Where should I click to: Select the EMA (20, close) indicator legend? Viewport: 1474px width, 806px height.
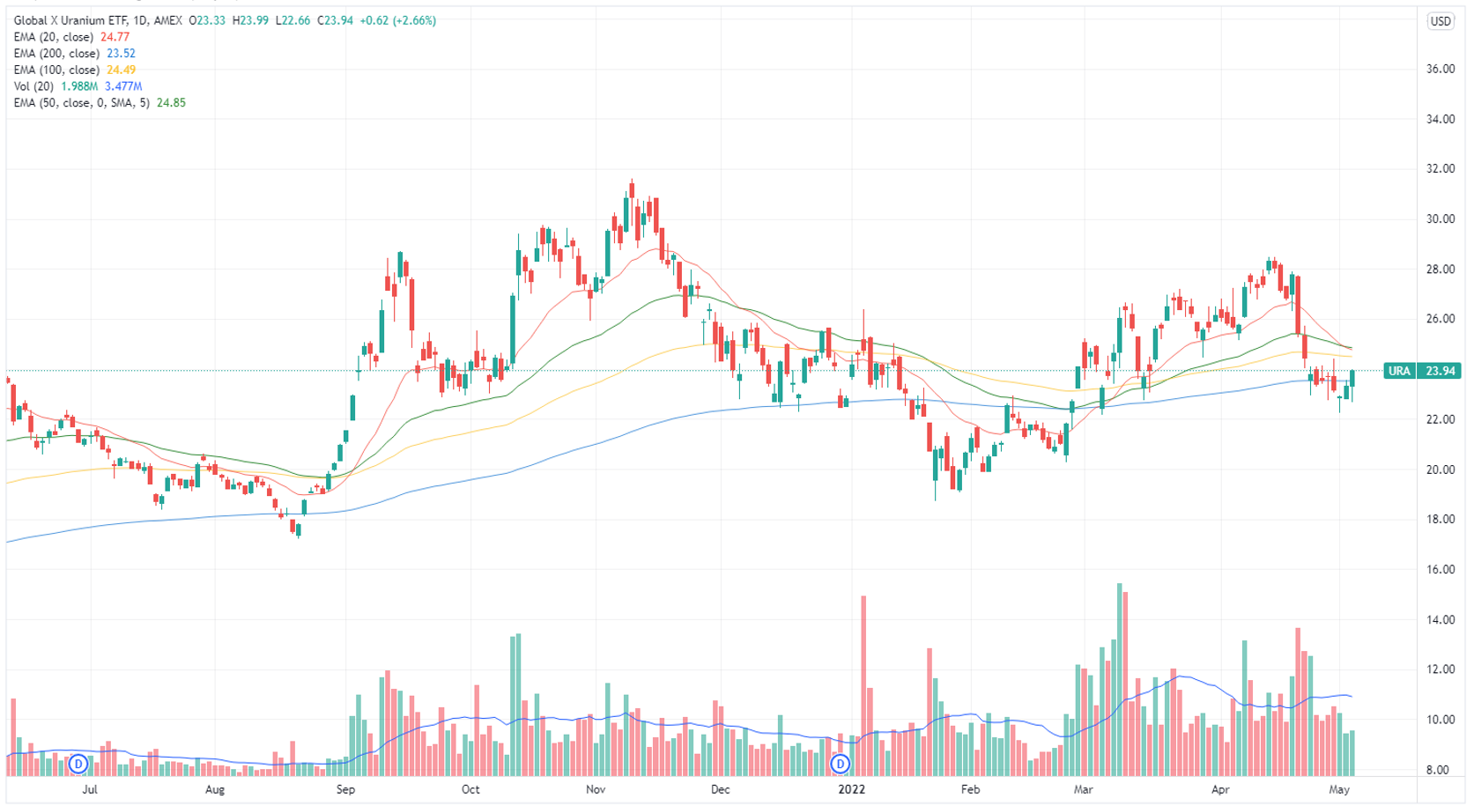click(54, 37)
